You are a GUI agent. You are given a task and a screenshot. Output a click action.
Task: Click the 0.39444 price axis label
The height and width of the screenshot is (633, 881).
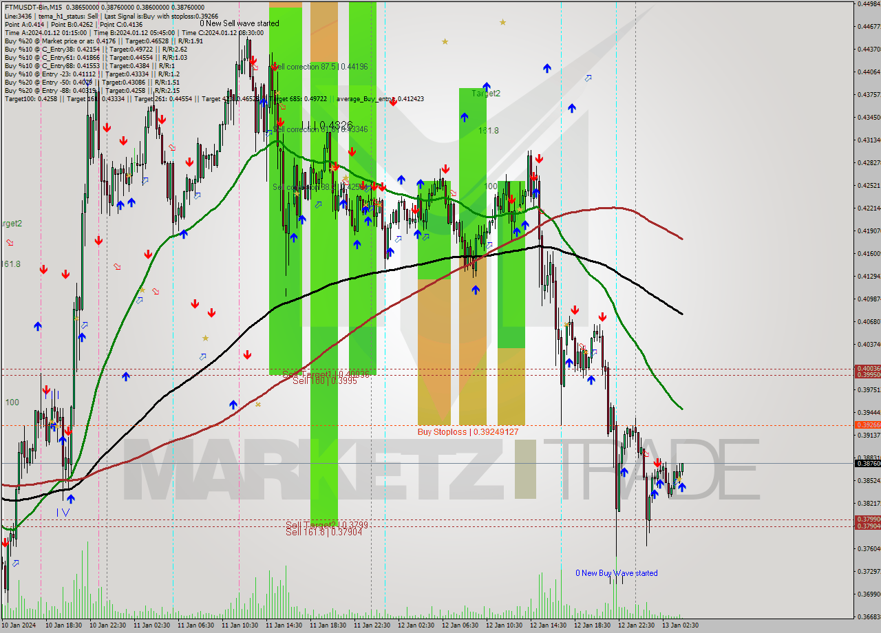pos(869,412)
